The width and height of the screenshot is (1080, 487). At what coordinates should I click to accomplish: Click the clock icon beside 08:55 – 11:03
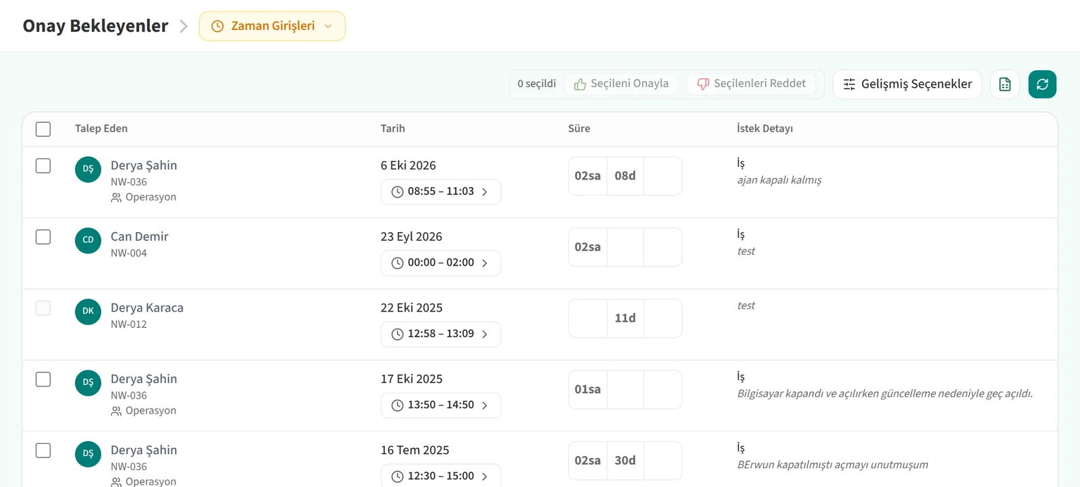point(398,192)
